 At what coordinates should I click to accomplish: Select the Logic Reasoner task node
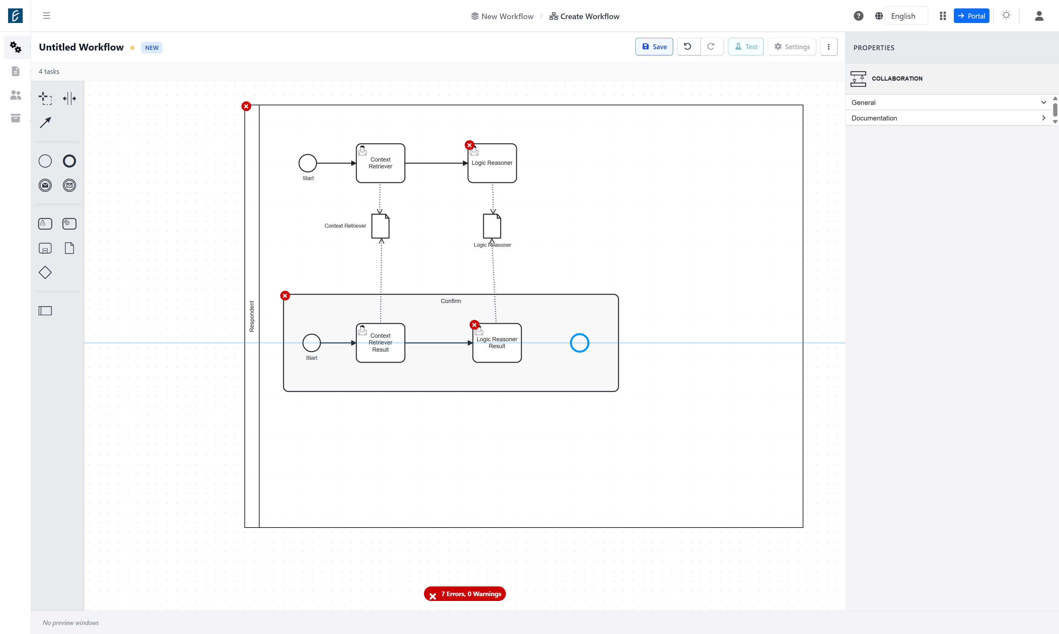492,163
